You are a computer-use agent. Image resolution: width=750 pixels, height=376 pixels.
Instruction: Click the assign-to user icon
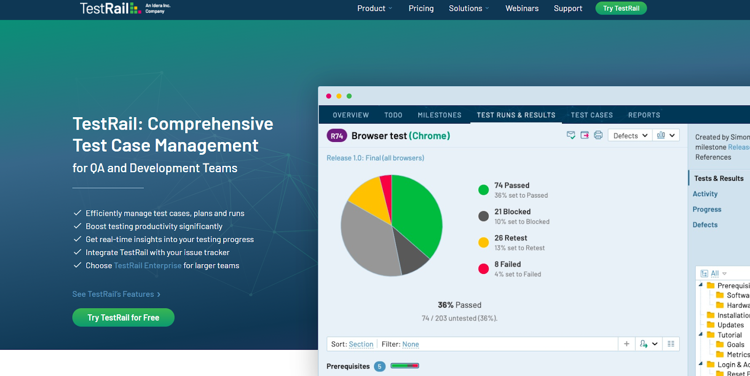pos(644,344)
